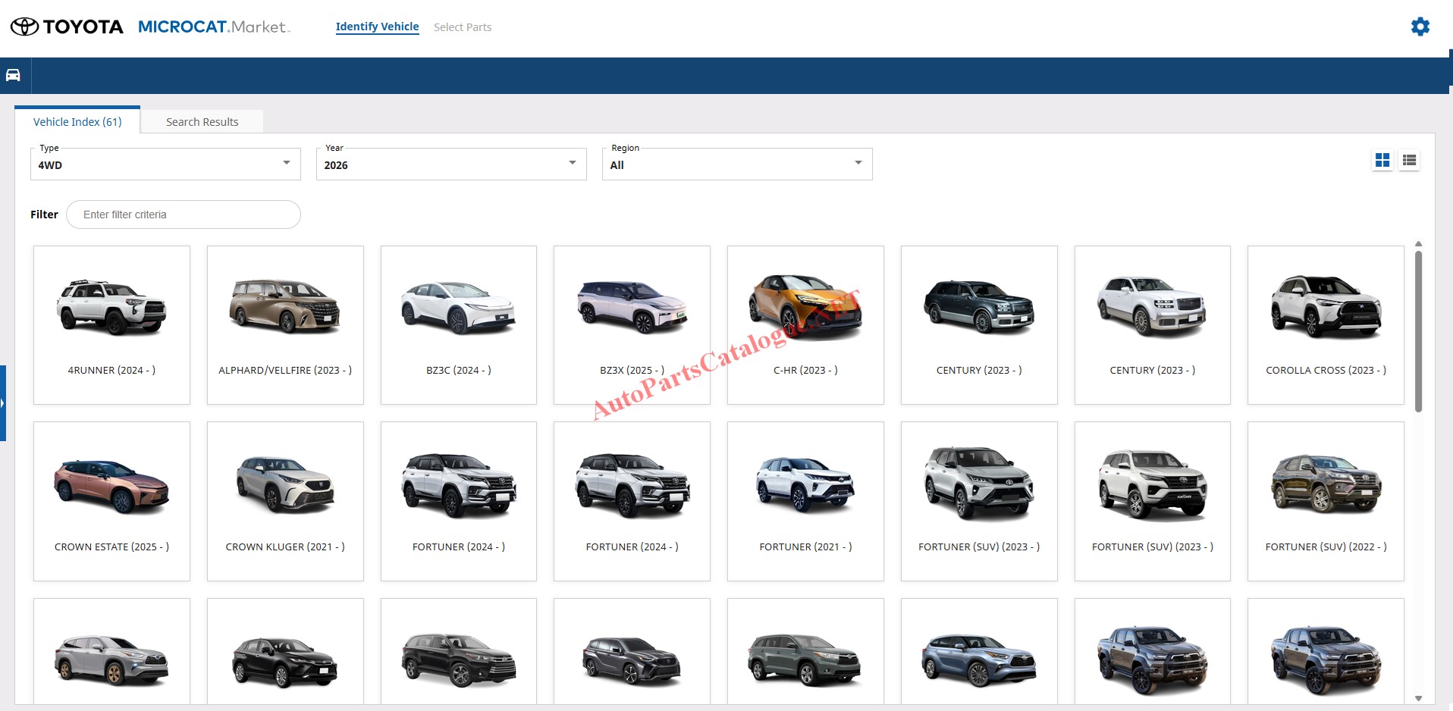The width and height of the screenshot is (1453, 711).
Task: Select the COROLLA CROSS (2023 - ) vehicle
Action: coord(1326,325)
